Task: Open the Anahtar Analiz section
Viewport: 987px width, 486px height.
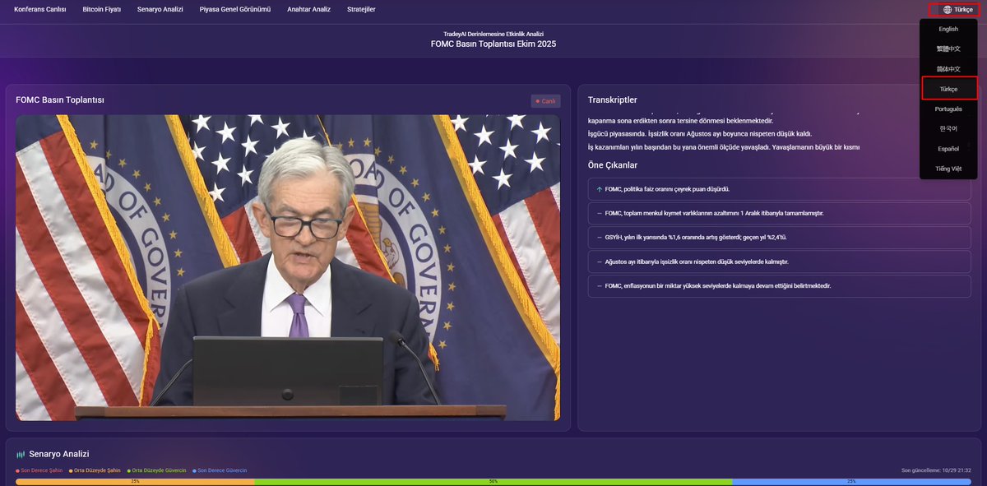Action: tap(308, 10)
